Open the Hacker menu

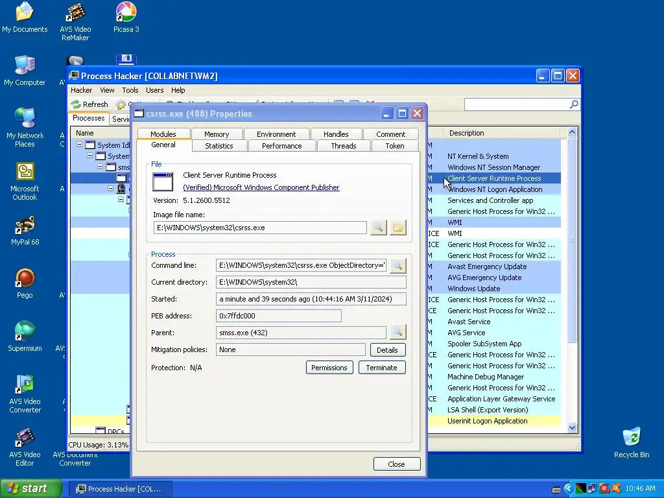click(x=81, y=90)
